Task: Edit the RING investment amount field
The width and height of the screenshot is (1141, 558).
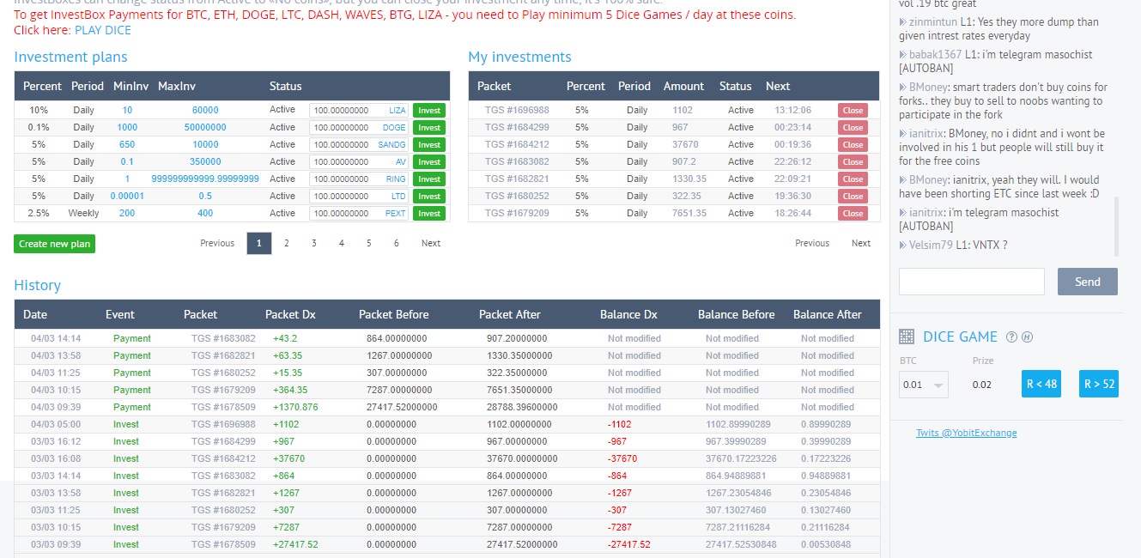Action: pyautogui.click(x=359, y=179)
